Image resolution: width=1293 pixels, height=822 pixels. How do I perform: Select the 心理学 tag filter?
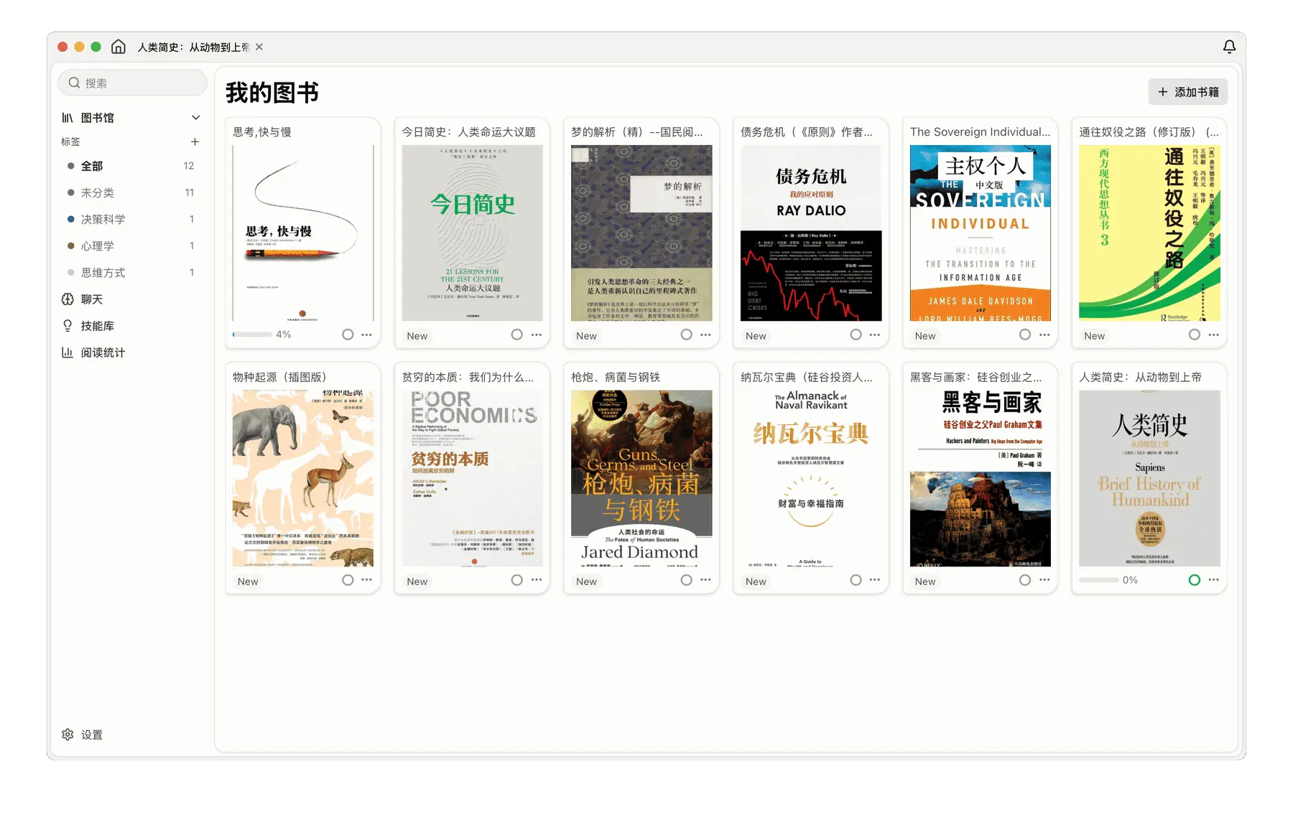click(98, 246)
